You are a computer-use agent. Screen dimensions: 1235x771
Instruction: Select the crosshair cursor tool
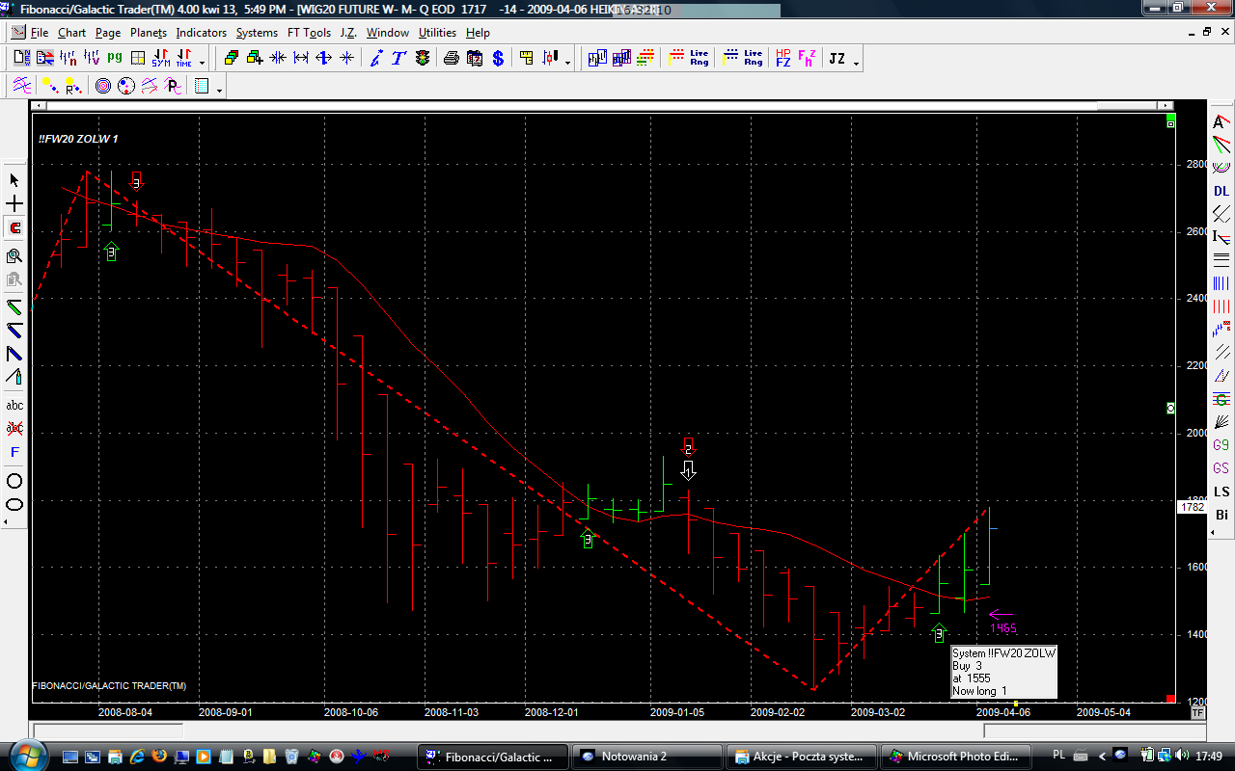(x=14, y=204)
